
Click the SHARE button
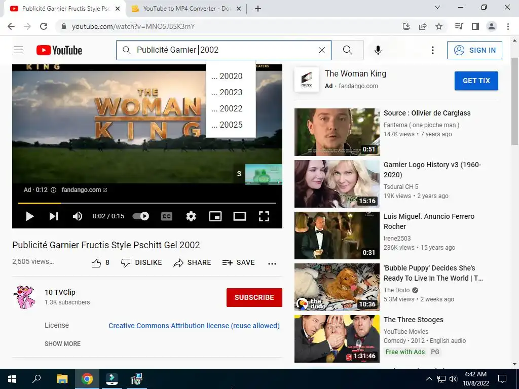(x=192, y=263)
